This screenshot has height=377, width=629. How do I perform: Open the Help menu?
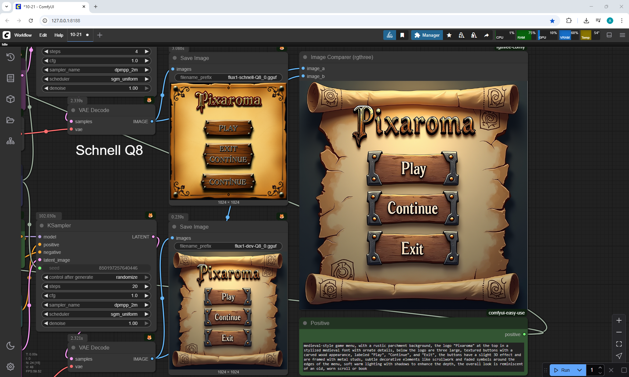pyautogui.click(x=59, y=35)
